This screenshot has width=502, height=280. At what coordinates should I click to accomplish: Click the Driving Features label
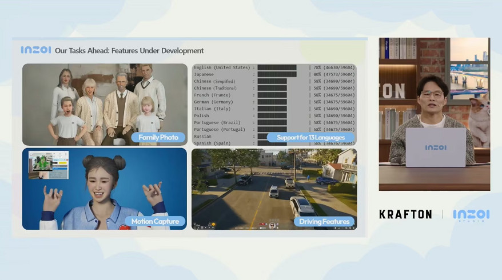point(324,221)
